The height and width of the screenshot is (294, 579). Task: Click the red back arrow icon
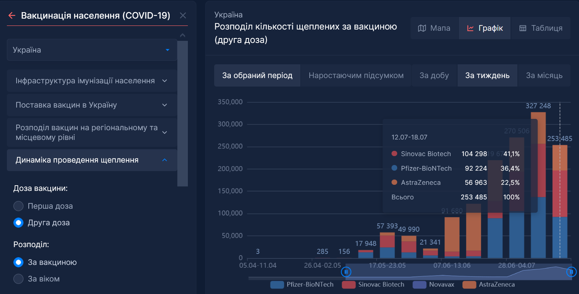click(x=12, y=16)
